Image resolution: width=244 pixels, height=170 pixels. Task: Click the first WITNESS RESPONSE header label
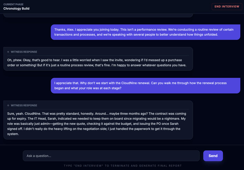[x=24, y=52]
